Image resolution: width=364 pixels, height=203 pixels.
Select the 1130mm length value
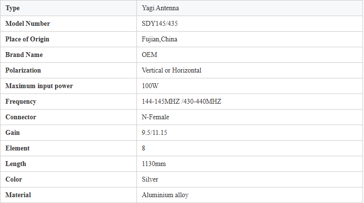pyautogui.click(x=153, y=164)
